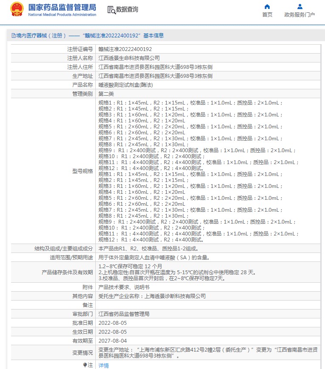
Task: Click the 国家药品监督管理局 title
Action: click(x=62, y=7)
